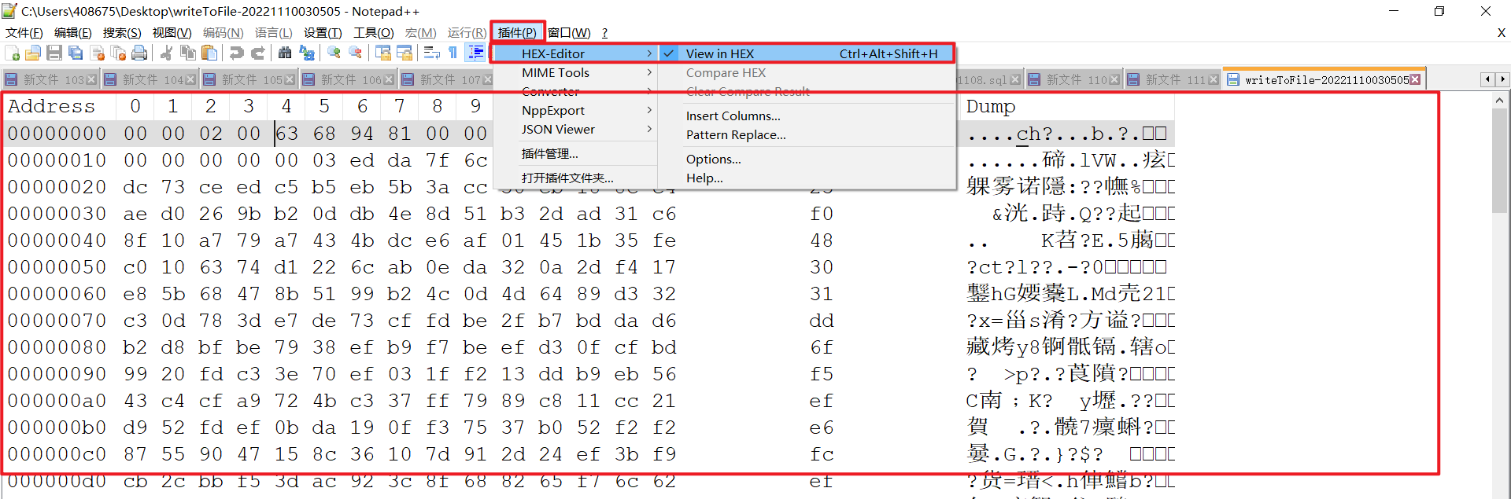
Task: Click hex byte 63 in row 00000000
Action: pyautogui.click(x=286, y=134)
